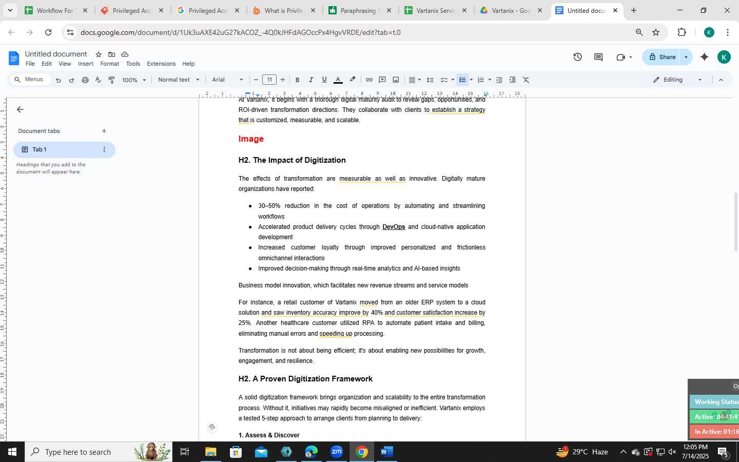
Task: Open the File menu
Action: 30,64
